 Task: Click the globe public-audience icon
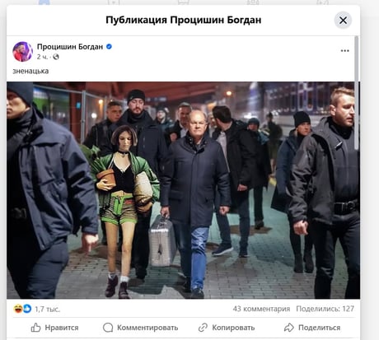click(56, 57)
